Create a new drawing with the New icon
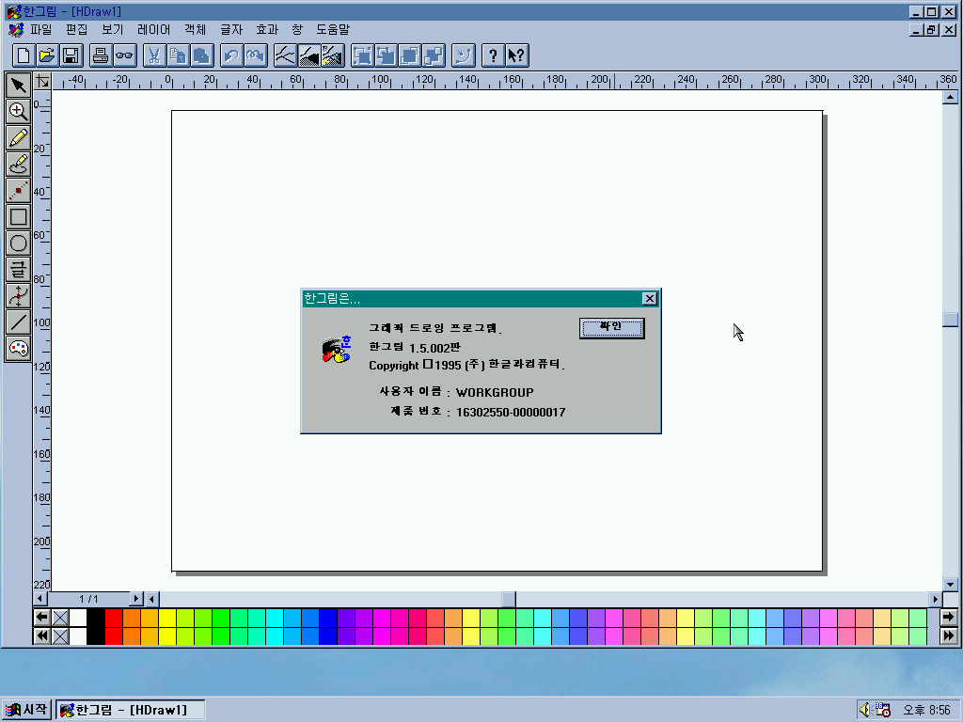 24,55
